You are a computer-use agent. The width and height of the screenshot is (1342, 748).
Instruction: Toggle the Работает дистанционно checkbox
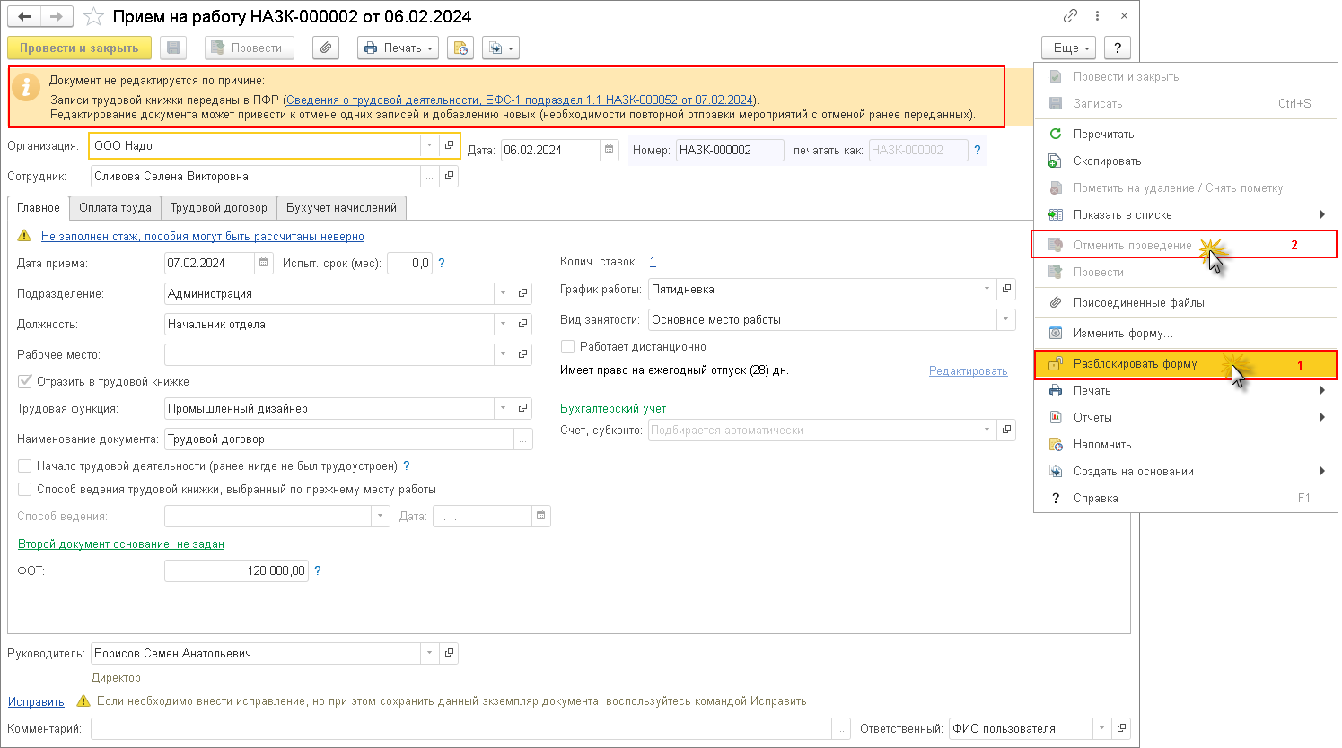click(x=567, y=346)
